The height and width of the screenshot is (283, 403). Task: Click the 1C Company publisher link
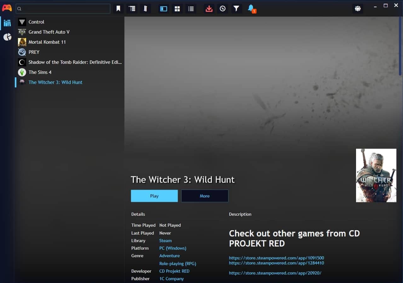click(x=171, y=279)
